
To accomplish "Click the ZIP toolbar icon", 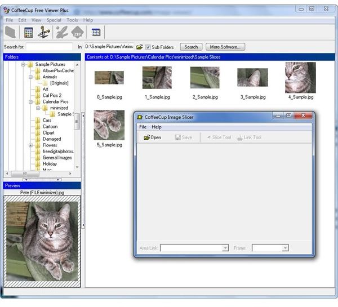I will pos(77,32).
